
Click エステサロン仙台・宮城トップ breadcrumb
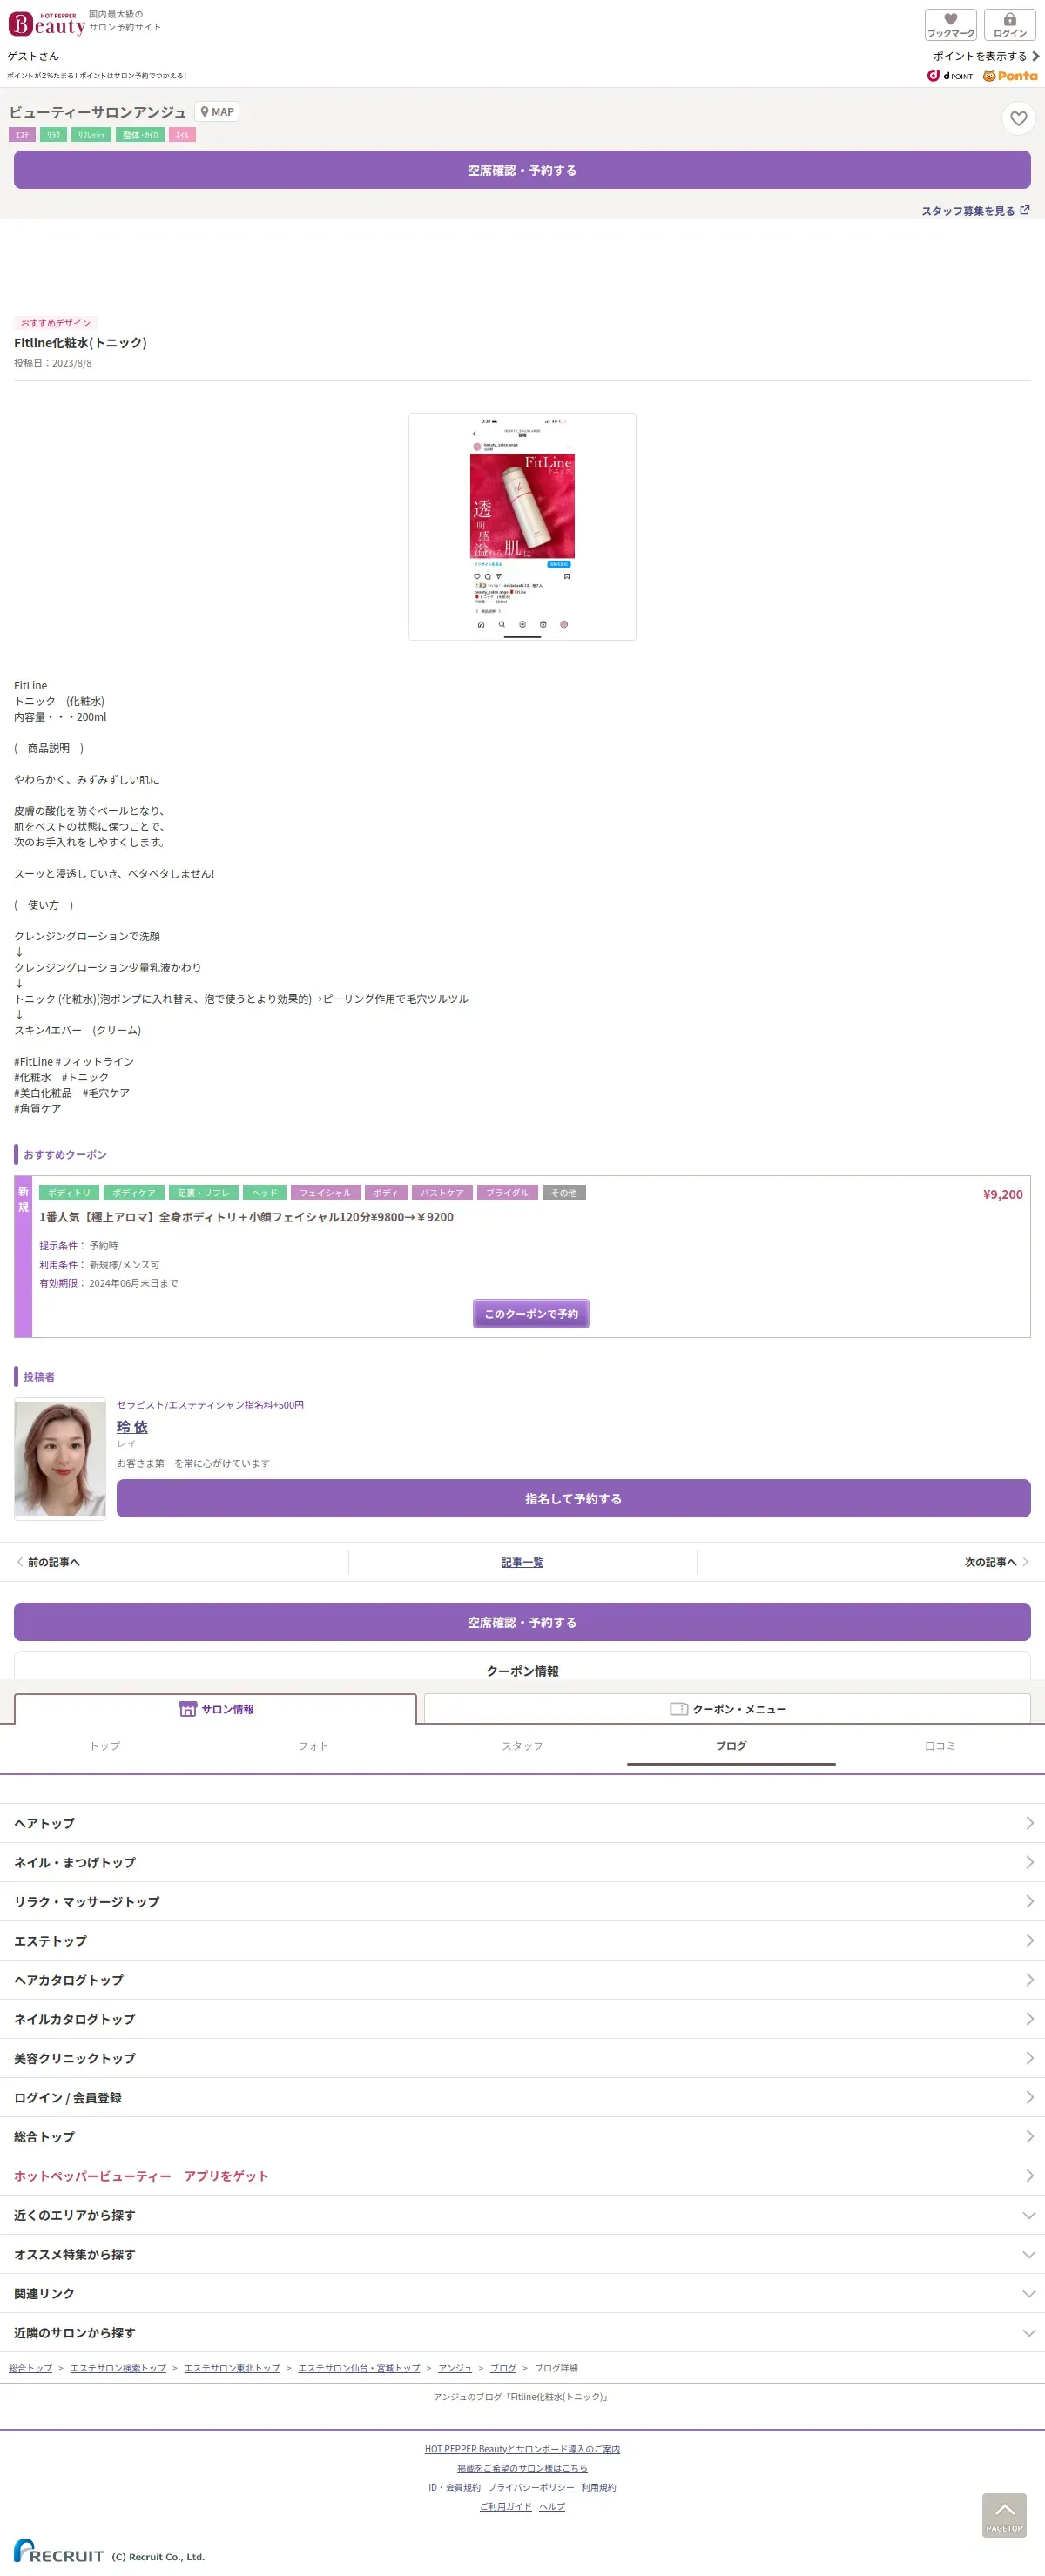point(359,2368)
